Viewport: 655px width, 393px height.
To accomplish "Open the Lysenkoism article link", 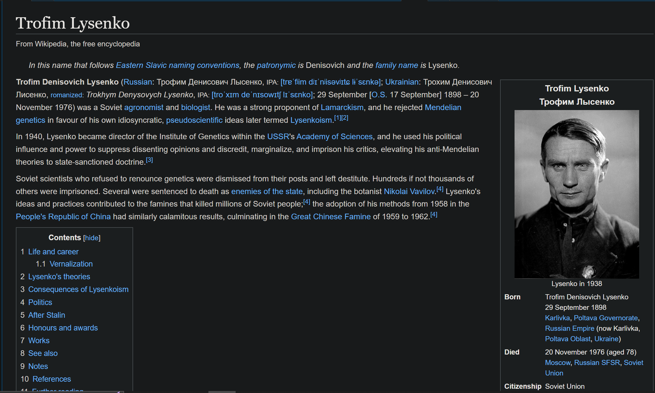I will click(311, 120).
